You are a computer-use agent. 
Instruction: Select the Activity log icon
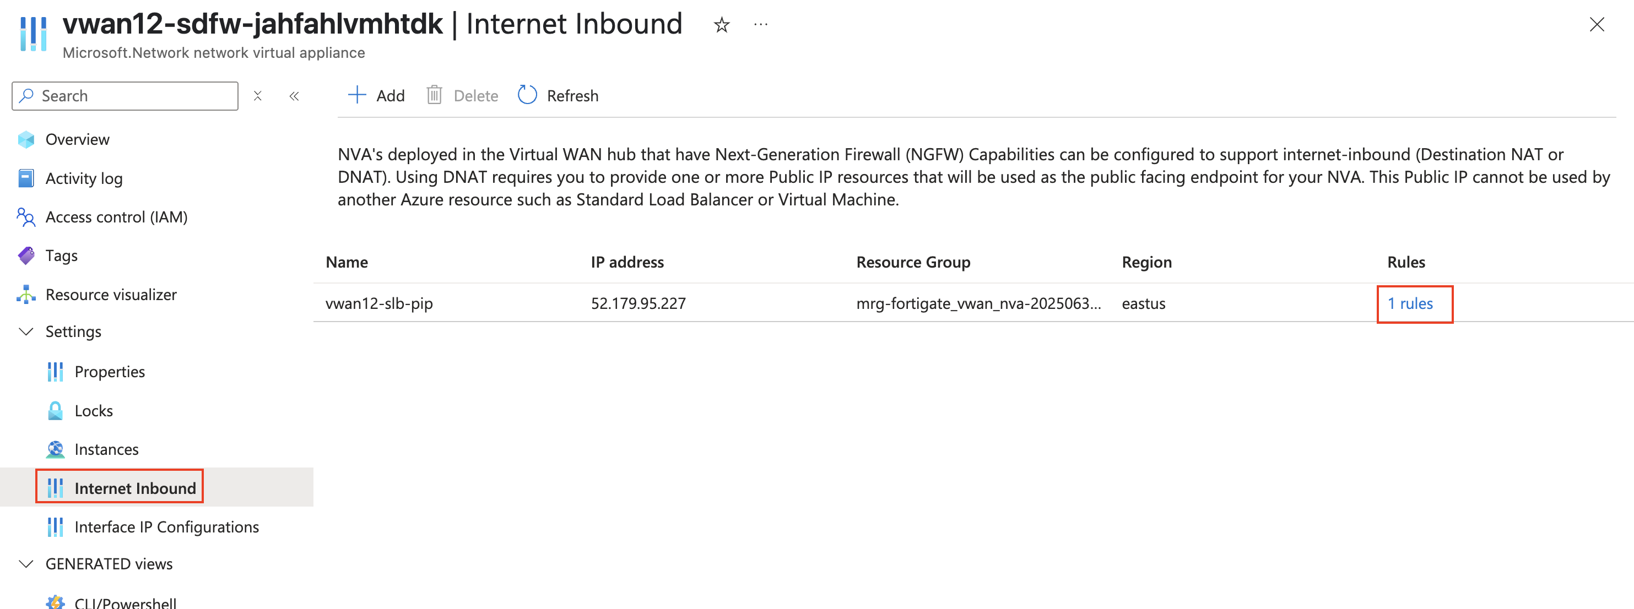coord(26,178)
